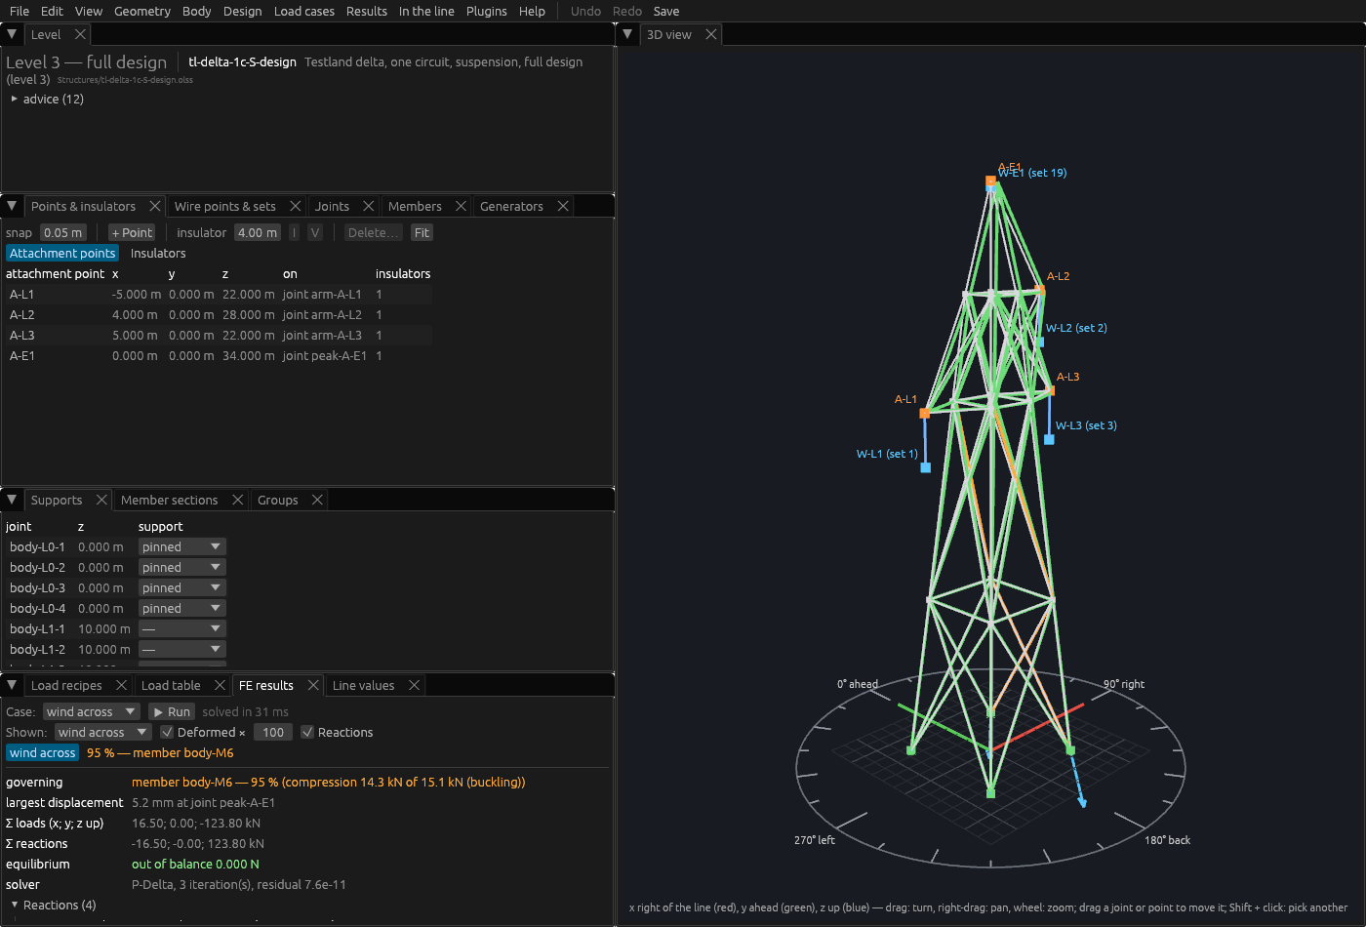Open the Points & insulators panel menu triangle

12,206
